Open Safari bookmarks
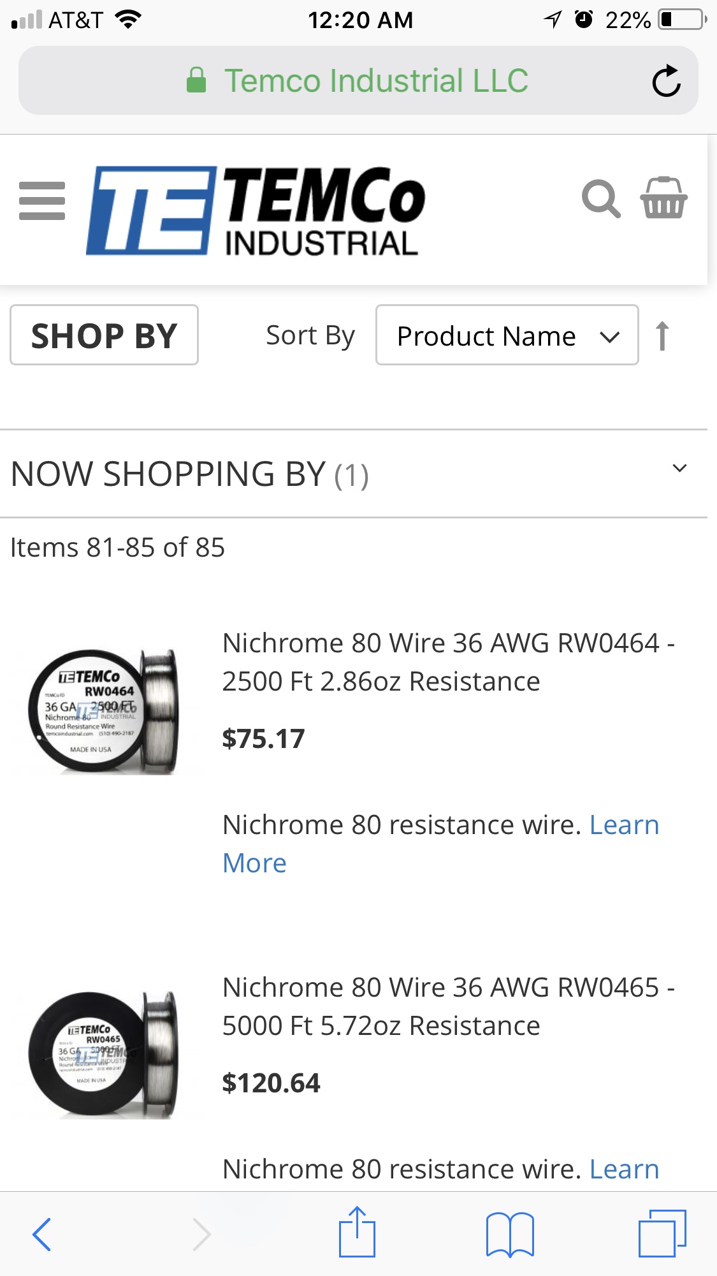 (x=509, y=1234)
